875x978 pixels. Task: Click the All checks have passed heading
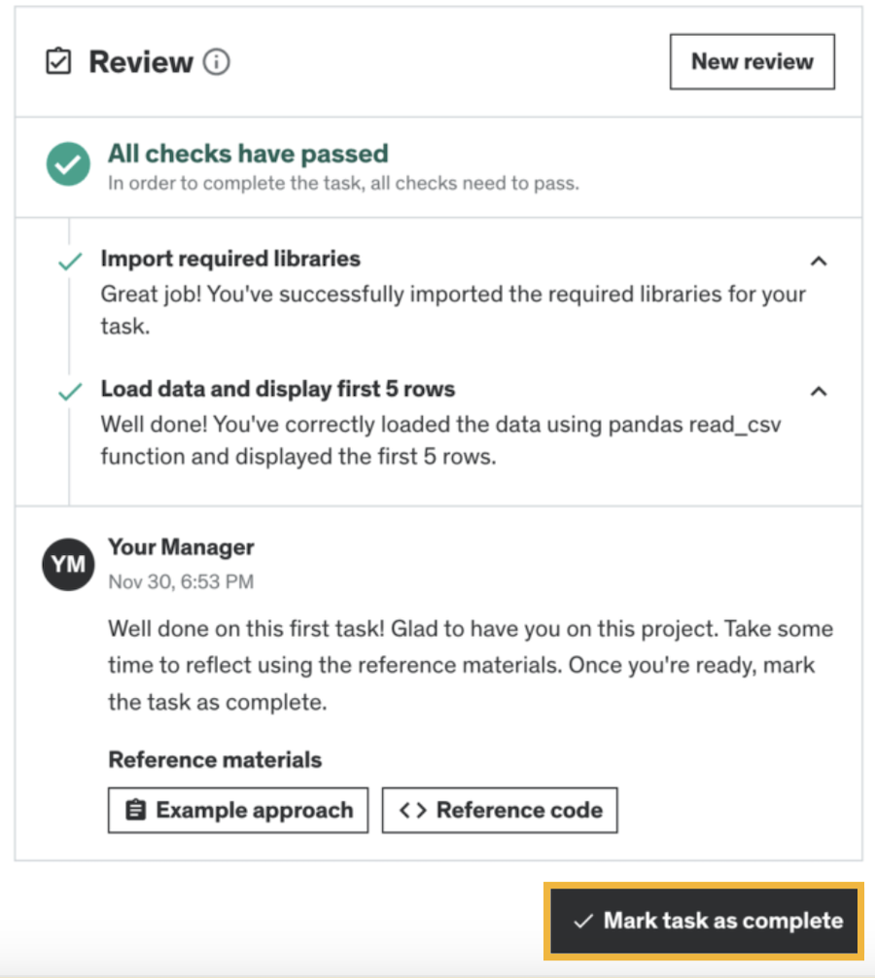pos(248,154)
